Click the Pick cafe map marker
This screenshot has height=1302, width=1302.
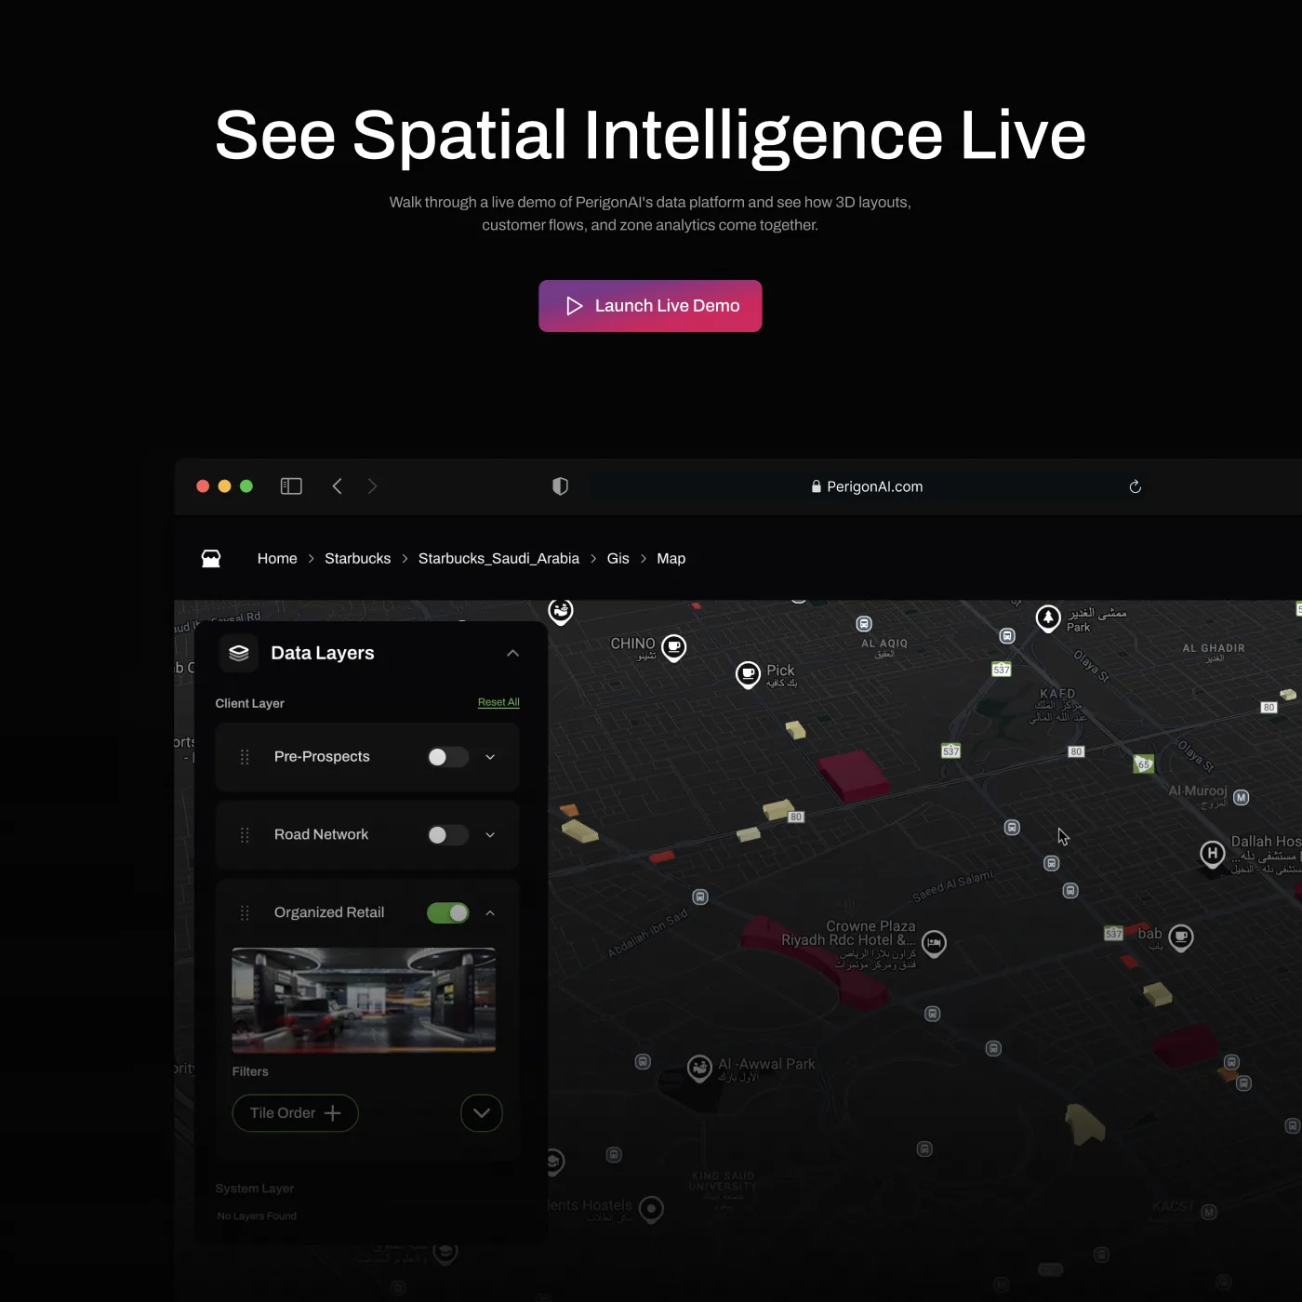point(748,674)
